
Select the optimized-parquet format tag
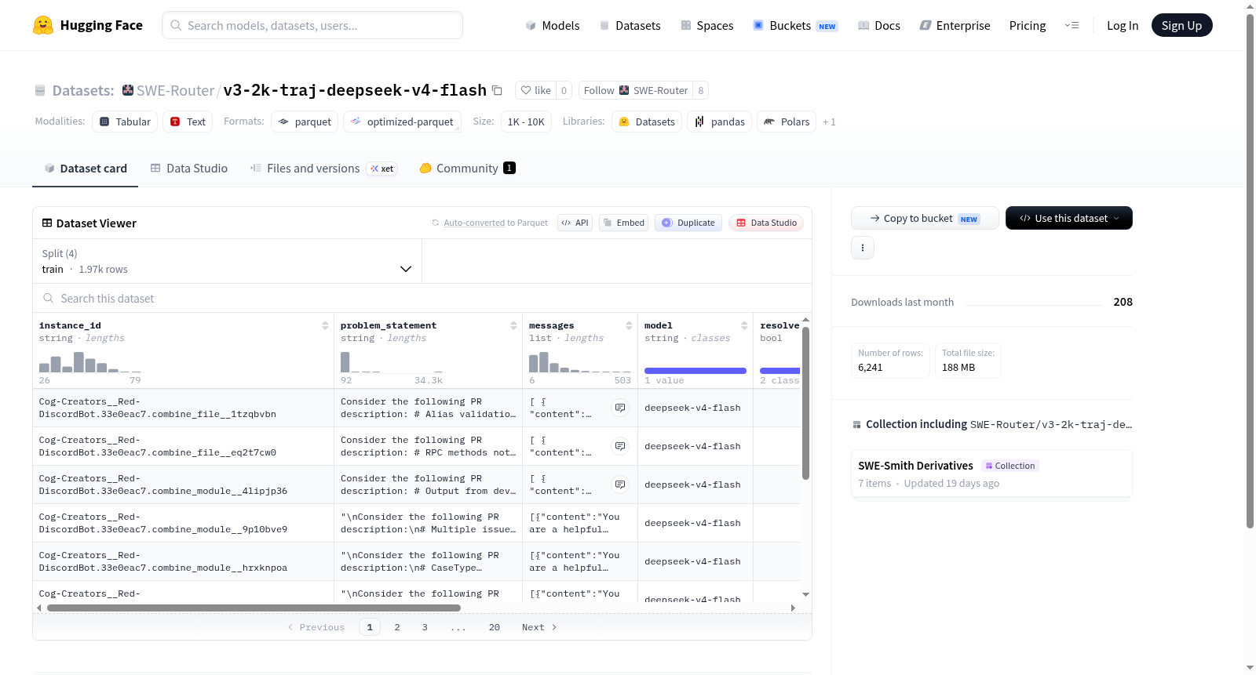[x=402, y=122]
